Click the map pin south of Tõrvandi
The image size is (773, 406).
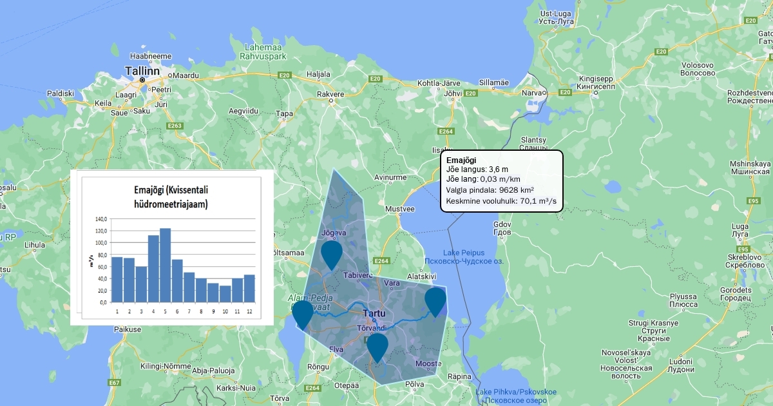[377, 346]
